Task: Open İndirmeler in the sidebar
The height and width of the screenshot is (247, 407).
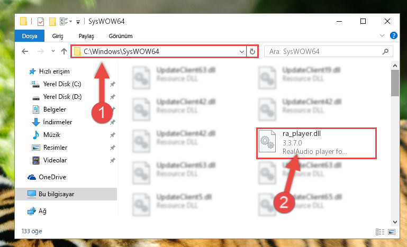Action: coord(57,122)
